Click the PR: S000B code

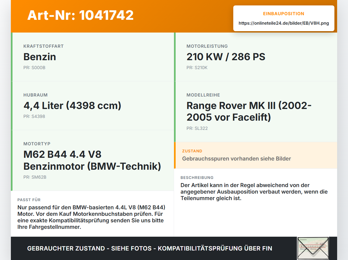point(34,68)
